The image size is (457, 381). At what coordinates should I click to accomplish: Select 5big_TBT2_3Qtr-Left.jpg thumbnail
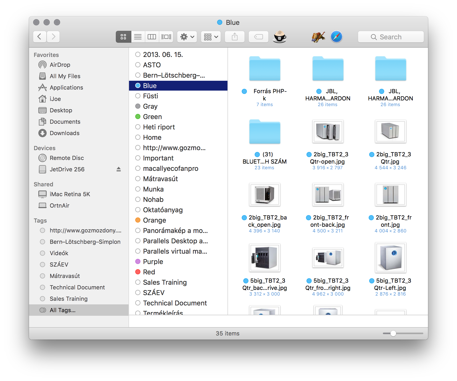click(390, 258)
